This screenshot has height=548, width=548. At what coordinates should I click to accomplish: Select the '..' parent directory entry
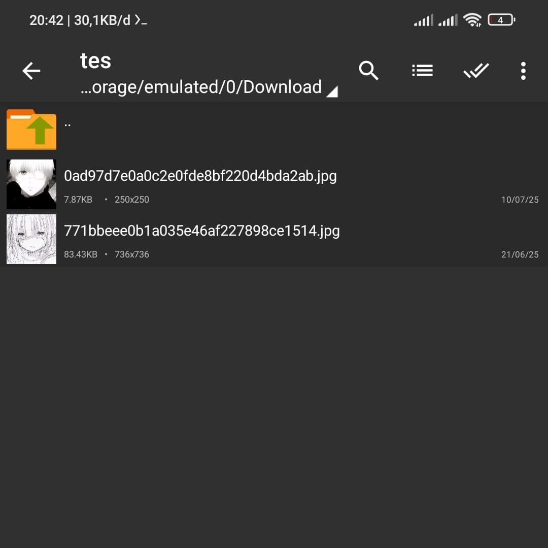(x=274, y=130)
